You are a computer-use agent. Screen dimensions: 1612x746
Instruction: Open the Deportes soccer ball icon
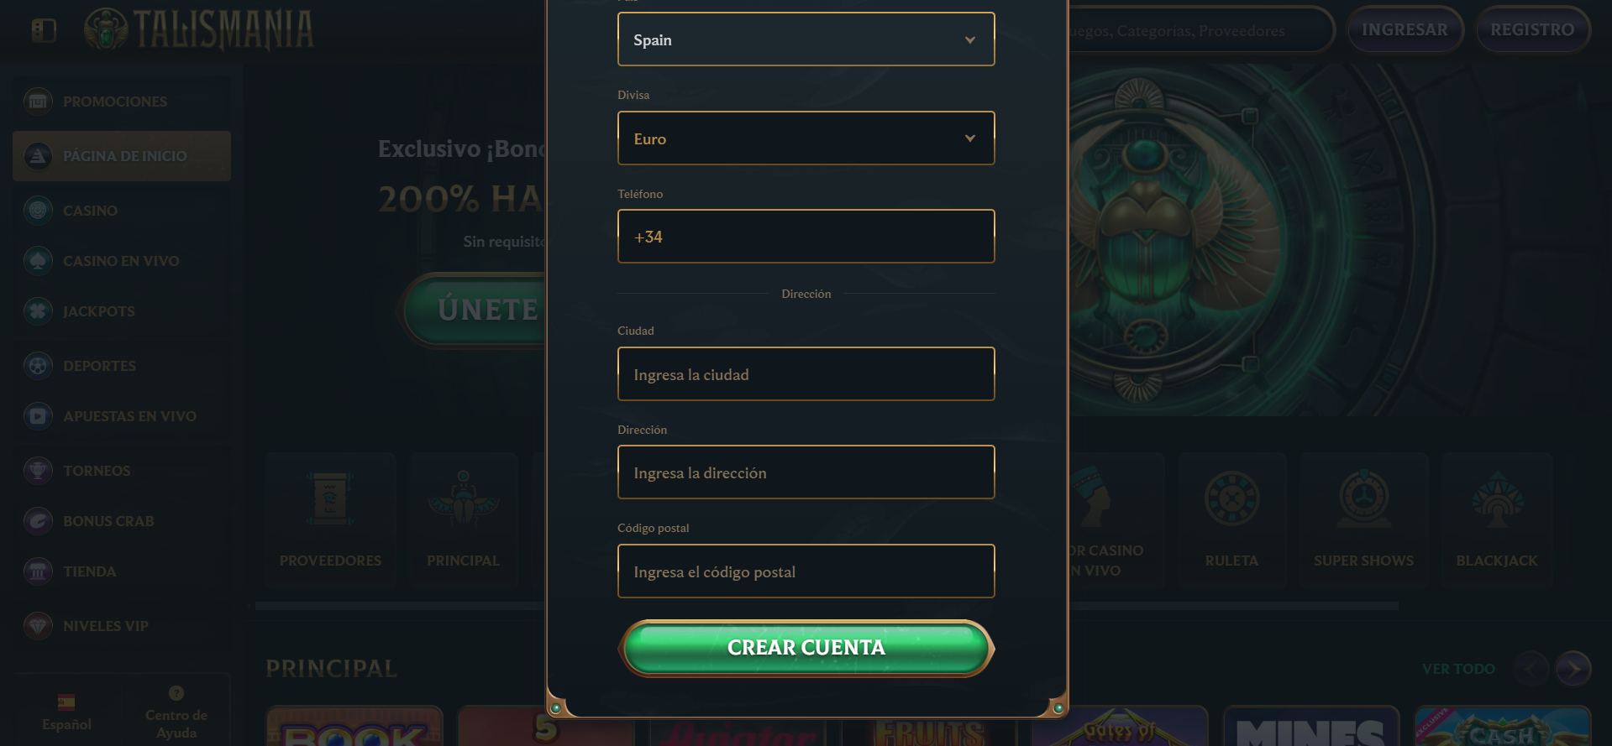tap(38, 366)
